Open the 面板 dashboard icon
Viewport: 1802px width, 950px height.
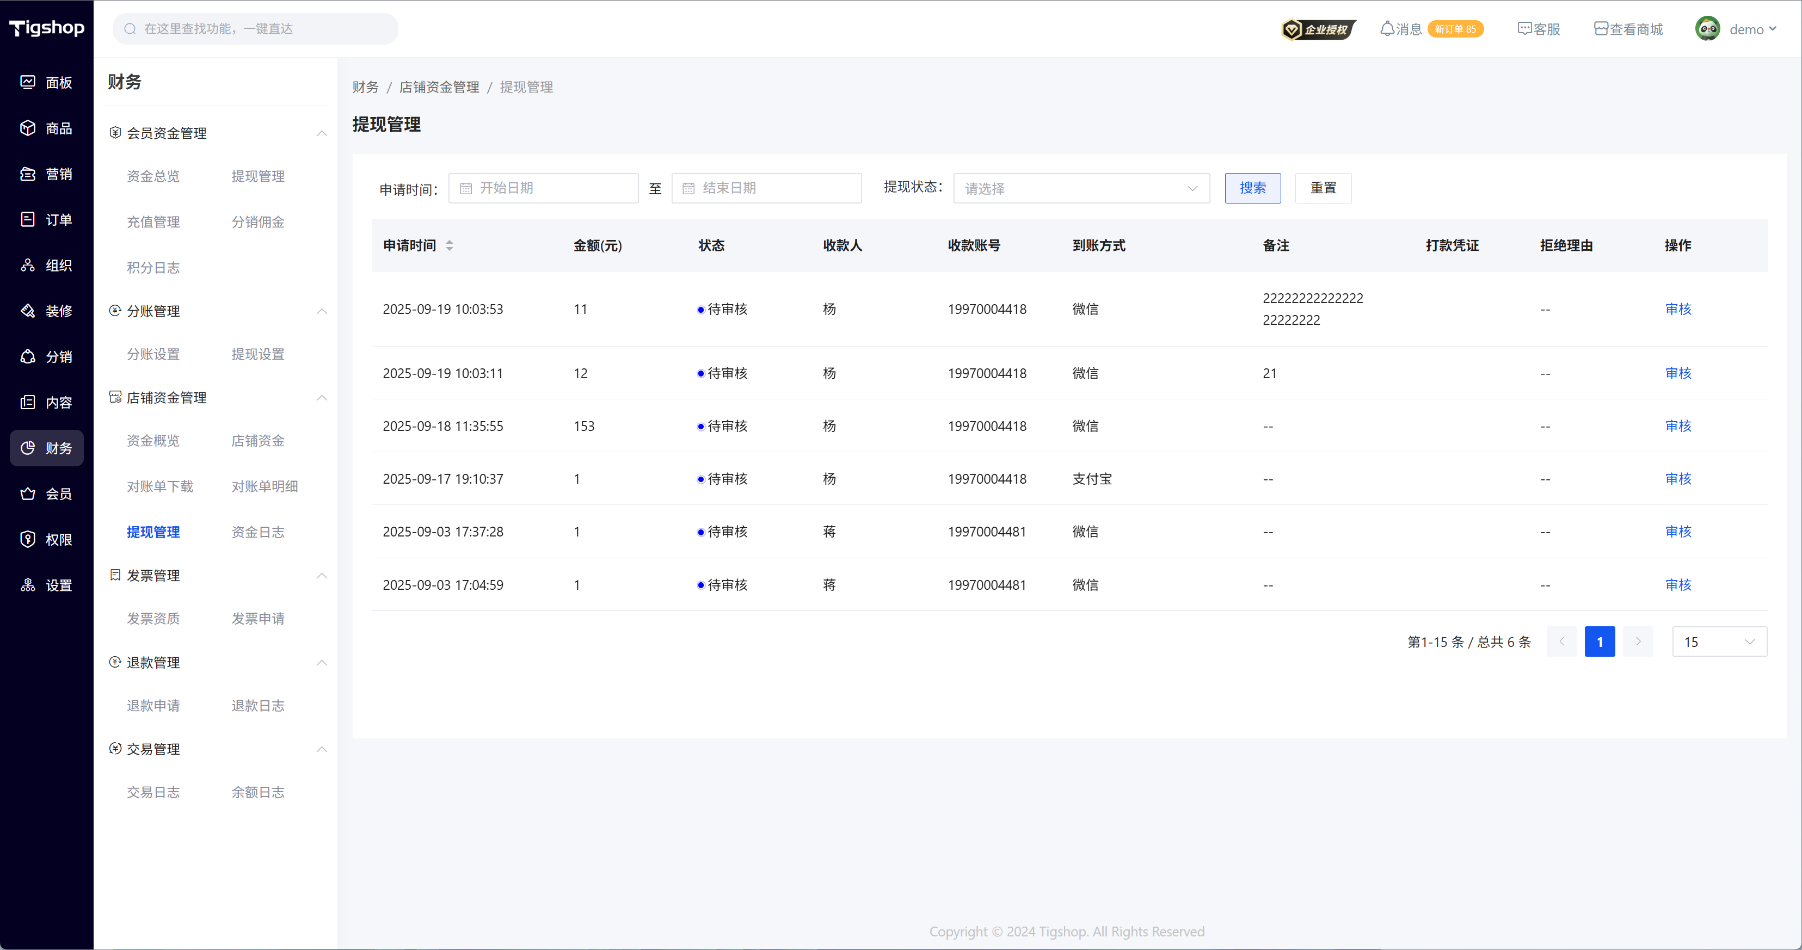pos(28,83)
